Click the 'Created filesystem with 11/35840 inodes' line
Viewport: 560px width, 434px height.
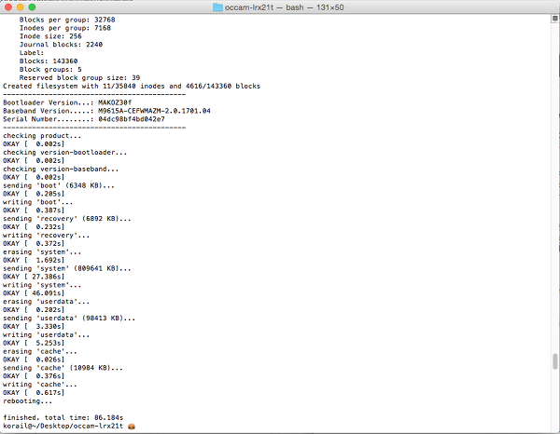(x=132, y=86)
